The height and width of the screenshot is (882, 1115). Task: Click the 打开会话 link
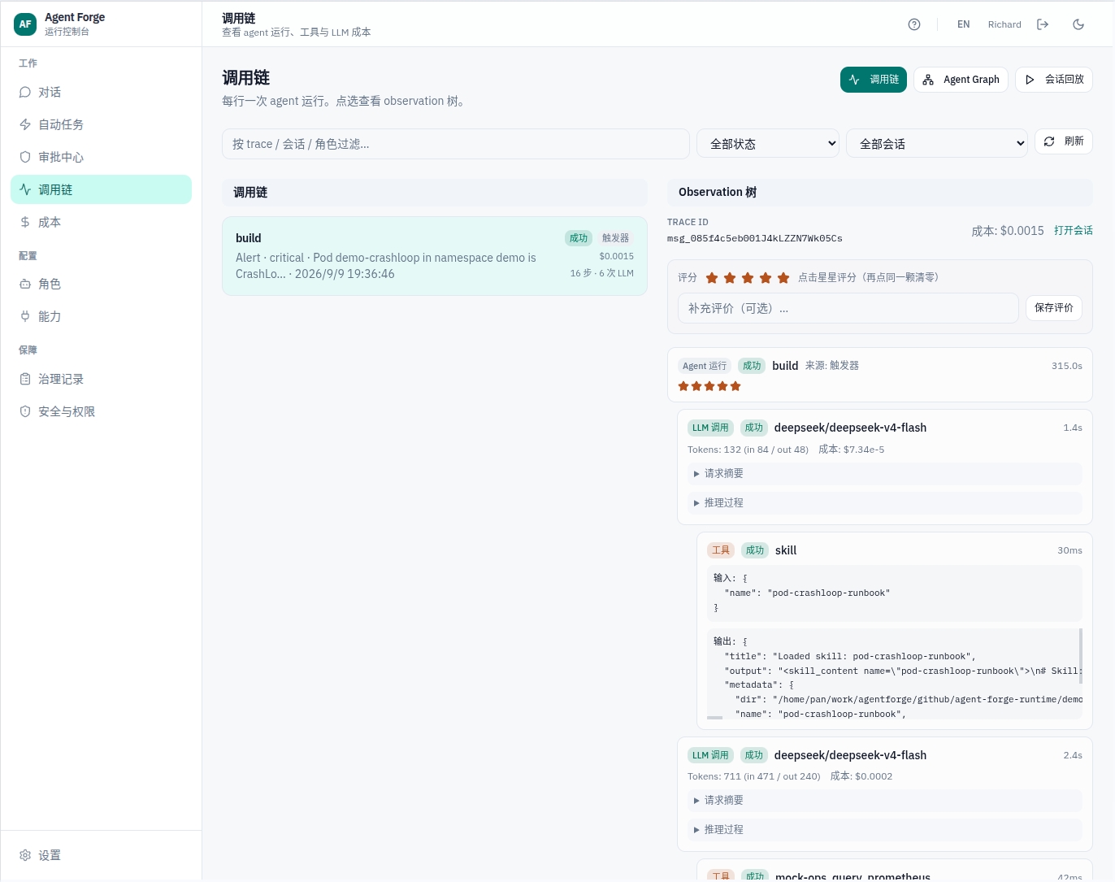pos(1074,231)
